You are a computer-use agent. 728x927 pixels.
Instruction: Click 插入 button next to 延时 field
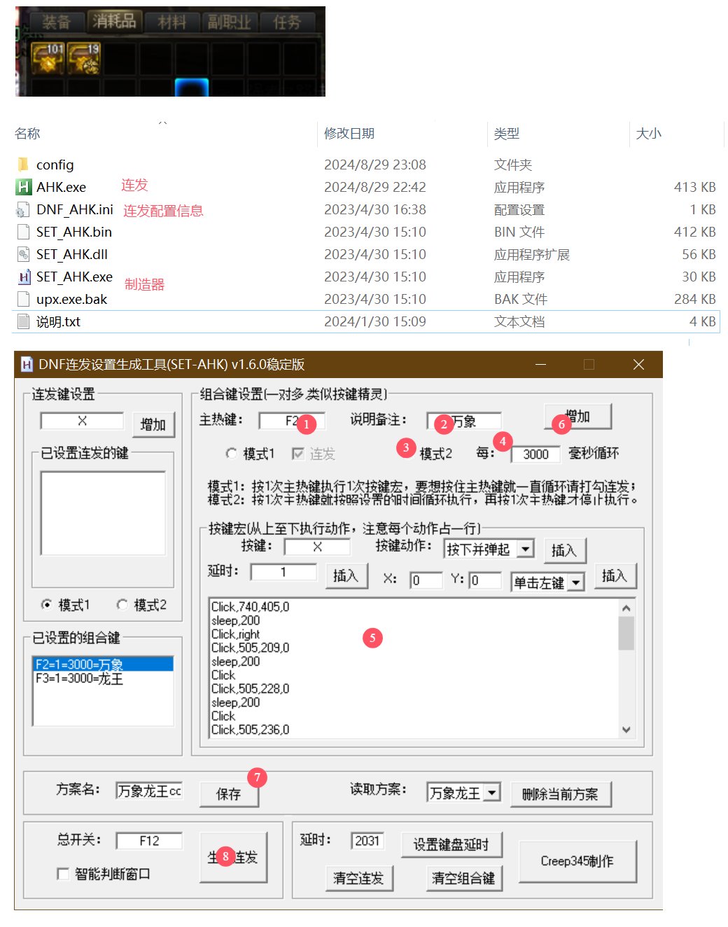point(346,576)
